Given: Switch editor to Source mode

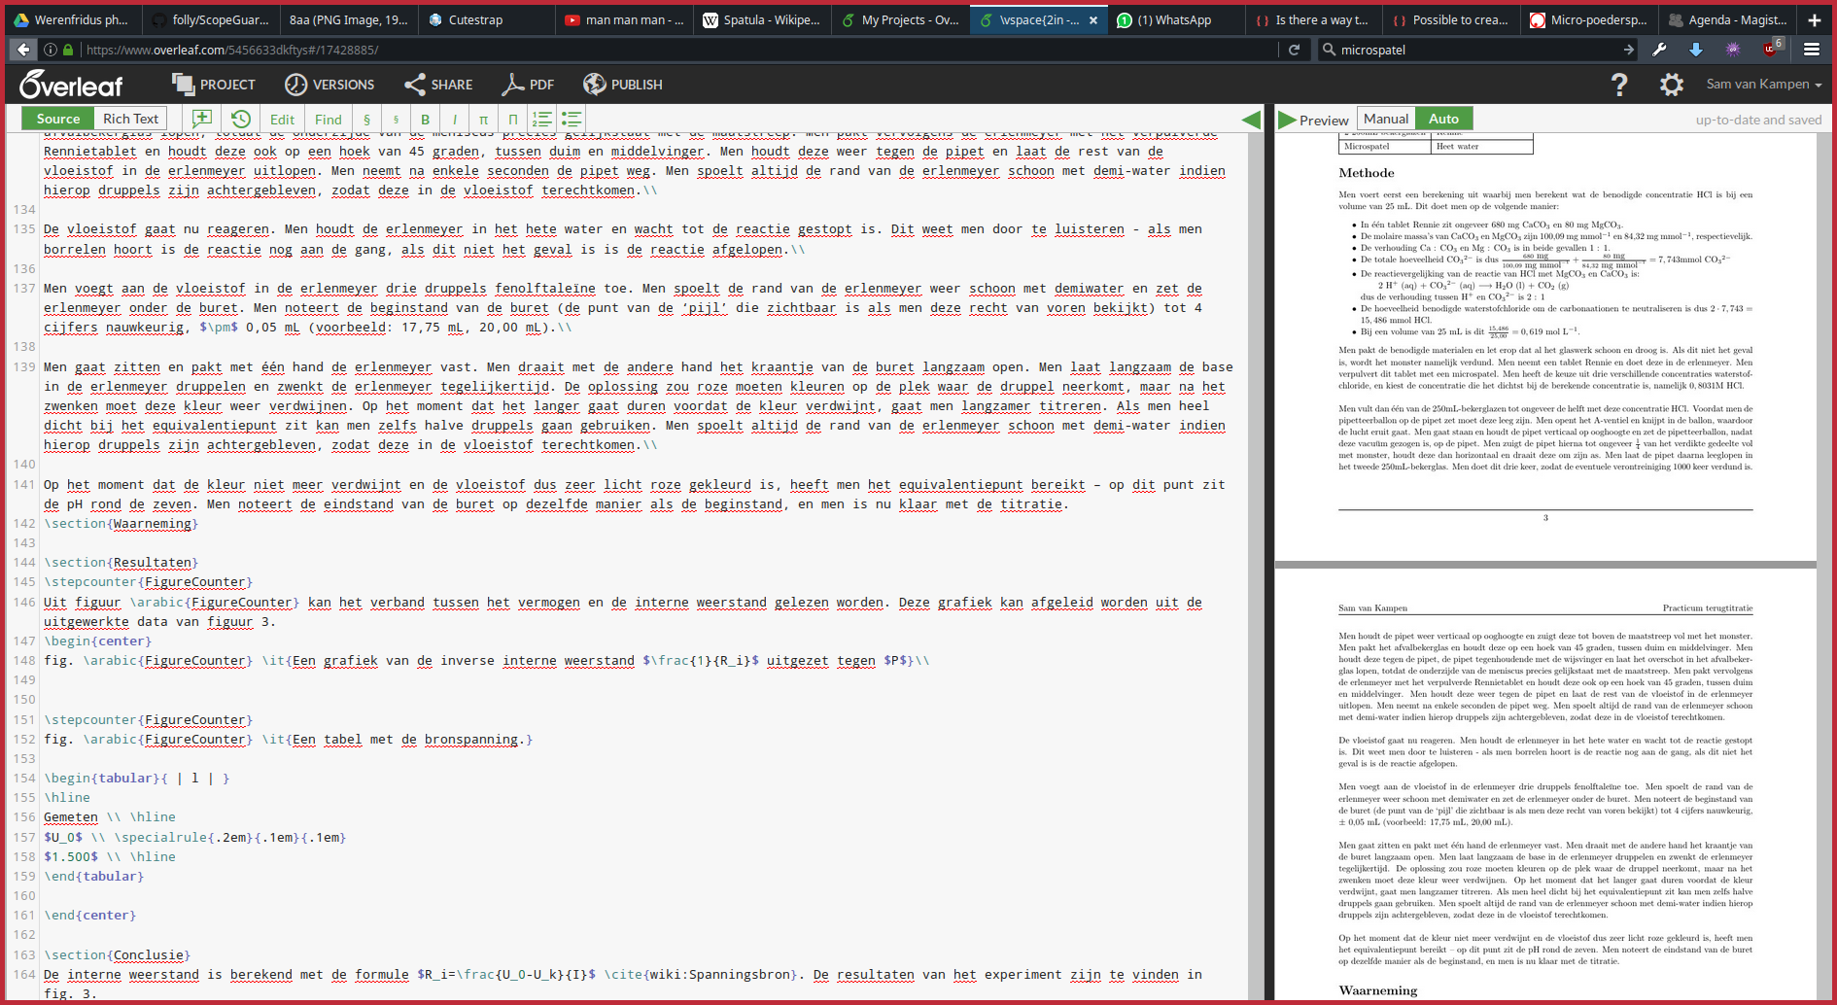Looking at the screenshot, I should 58,119.
